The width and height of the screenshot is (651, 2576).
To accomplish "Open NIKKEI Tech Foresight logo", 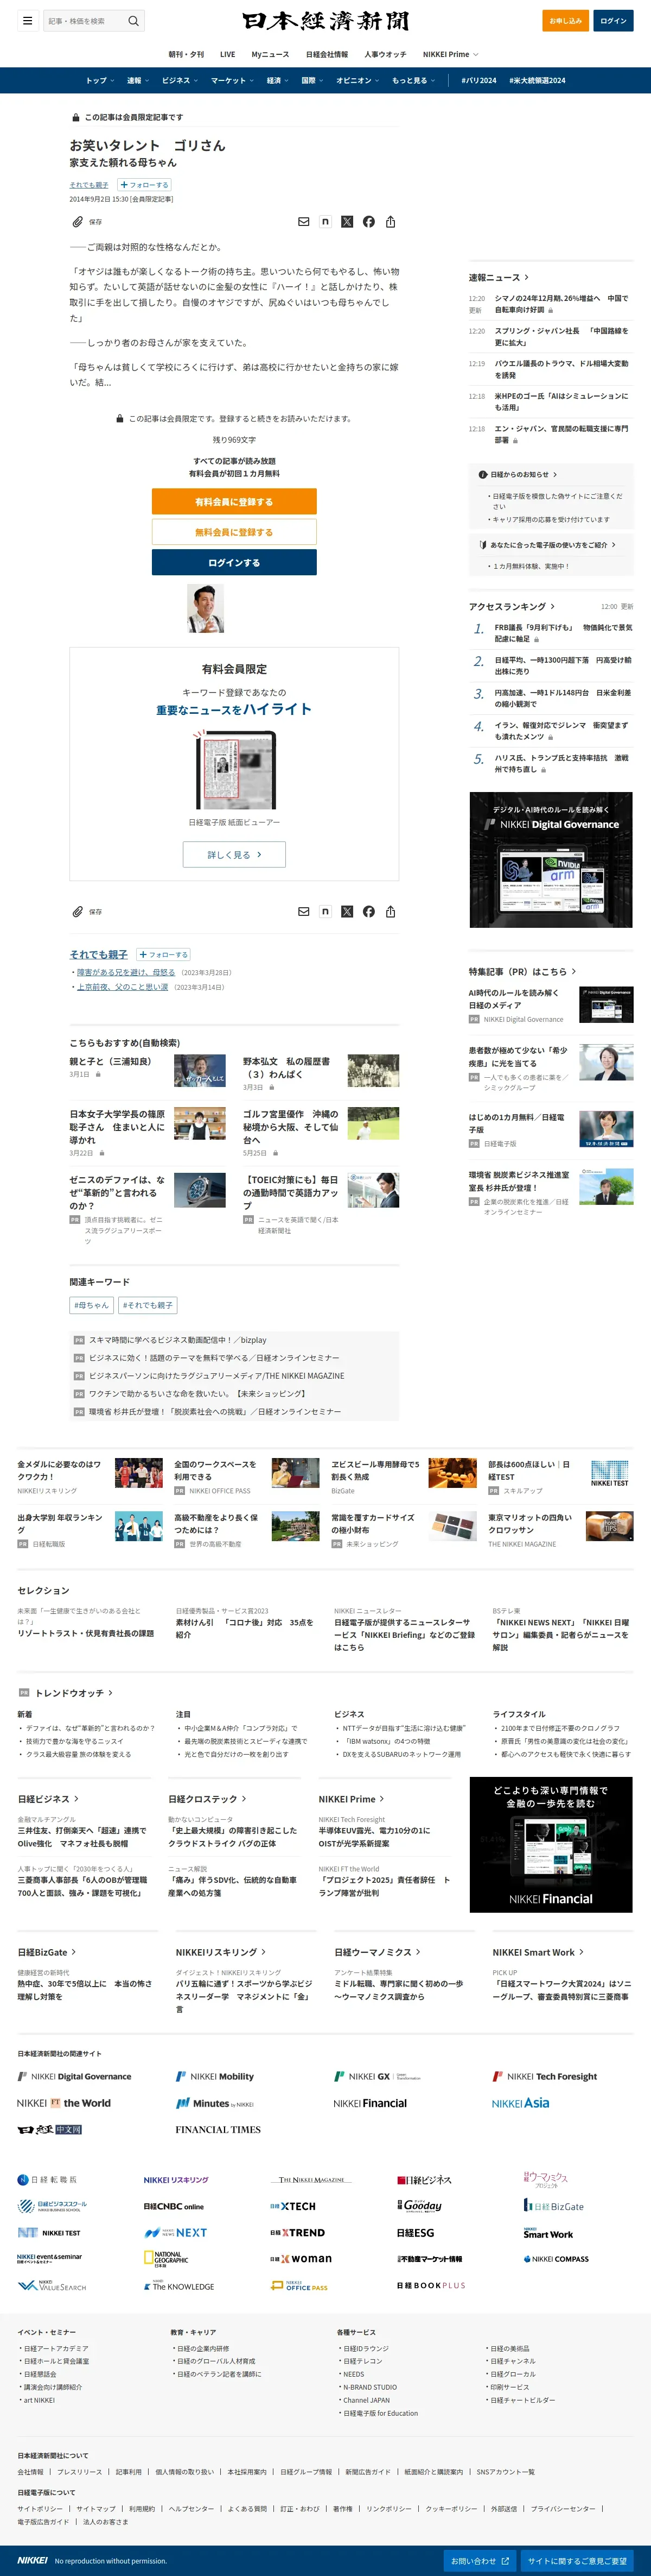I will point(544,2076).
